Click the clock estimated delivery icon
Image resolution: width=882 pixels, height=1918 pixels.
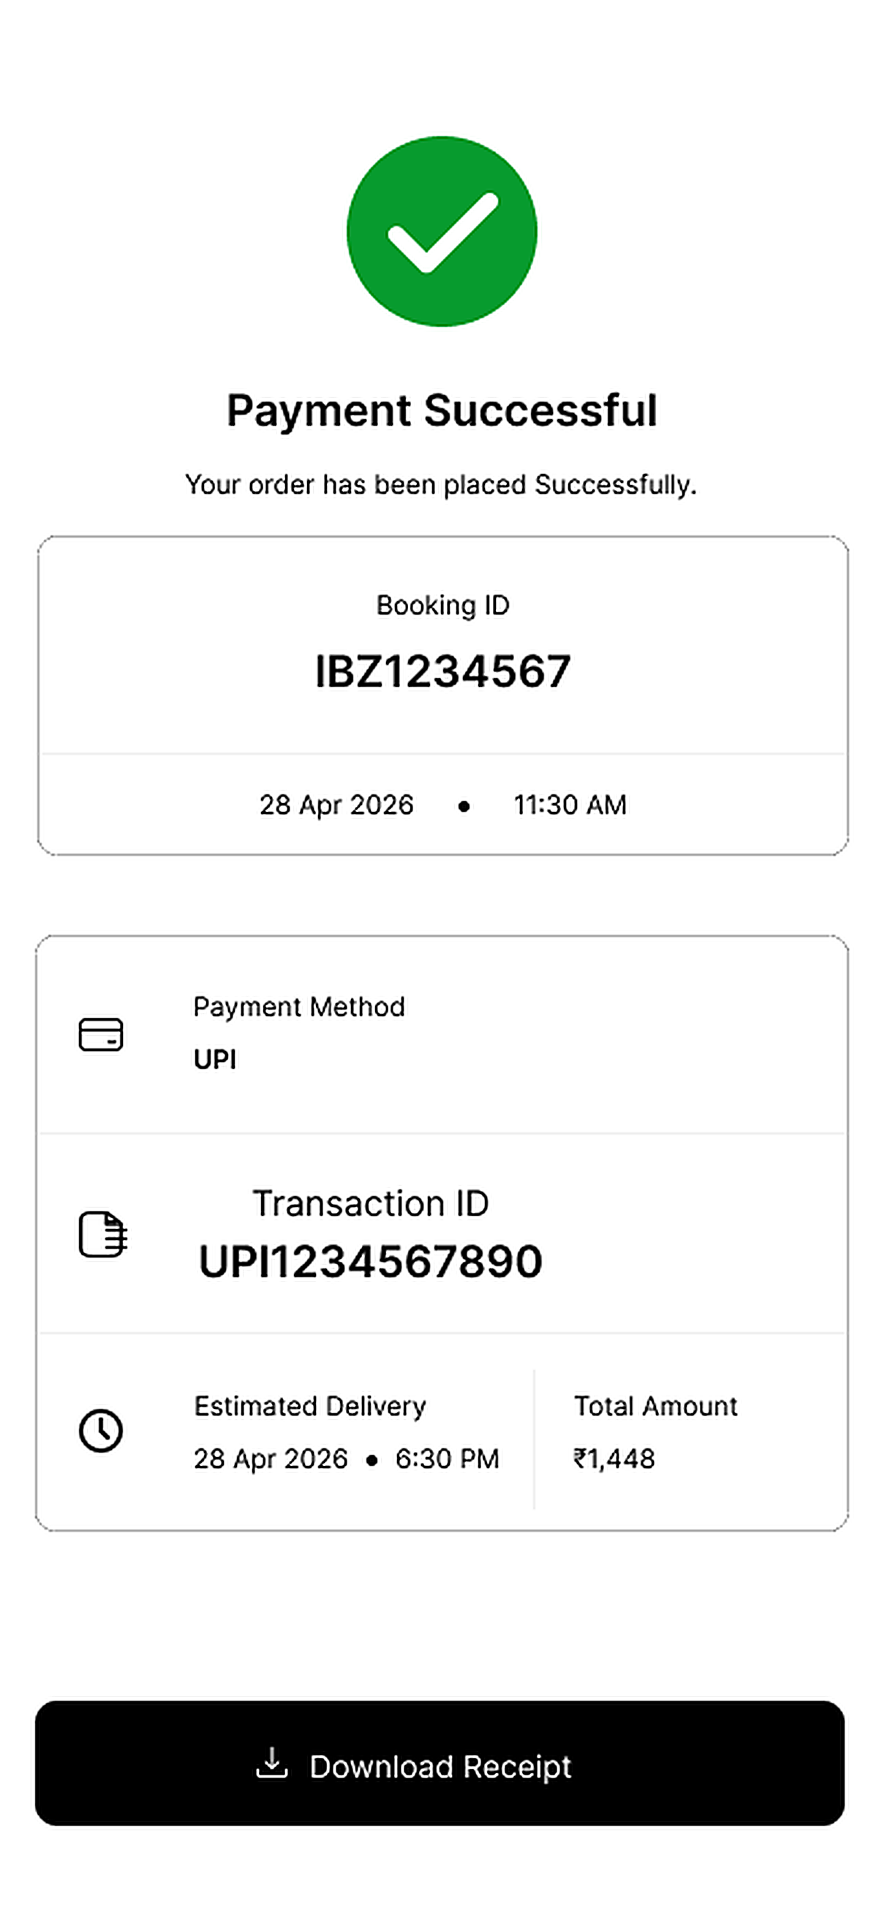[100, 1430]
